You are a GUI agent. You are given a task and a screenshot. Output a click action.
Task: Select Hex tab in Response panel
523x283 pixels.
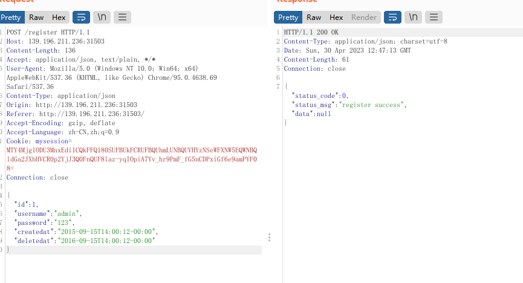pyautogui.click(x=336, y=18)
